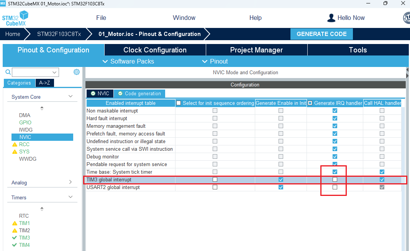Select GPIO in System Core list
The width and height of the screenshot is (410, 251).
click(x=25, y=123)
